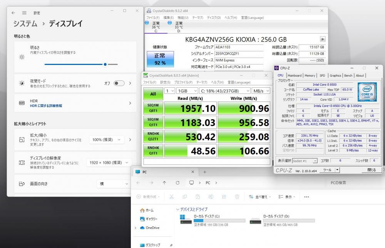
Task: Expand custom scaling options chevron
Action: pos(130,140)
